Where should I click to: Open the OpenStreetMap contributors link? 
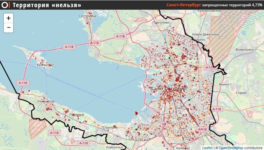[241, 148]
